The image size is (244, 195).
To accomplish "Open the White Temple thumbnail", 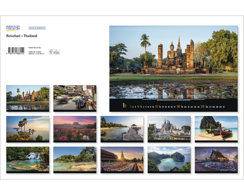I will [x=169, y=128].
